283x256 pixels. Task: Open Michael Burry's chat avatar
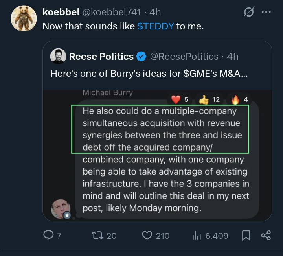pos(61,209)
